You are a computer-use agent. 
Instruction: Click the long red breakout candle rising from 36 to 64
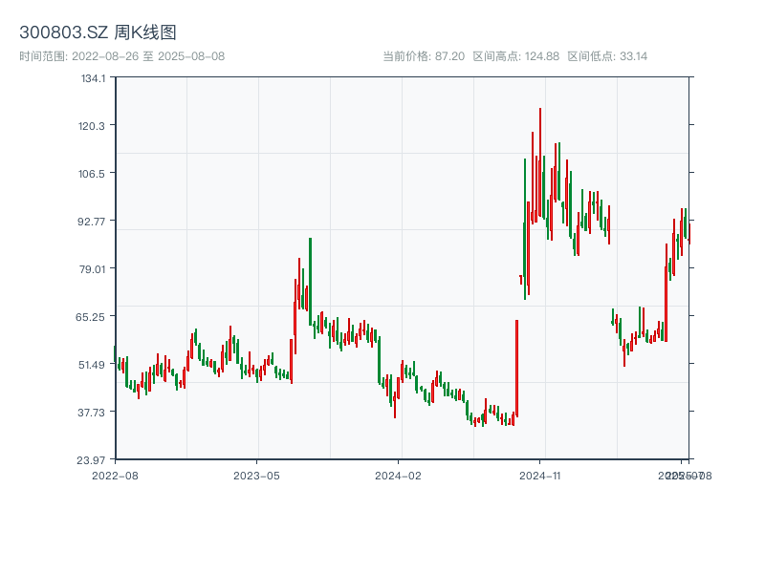tap(517, 369)
